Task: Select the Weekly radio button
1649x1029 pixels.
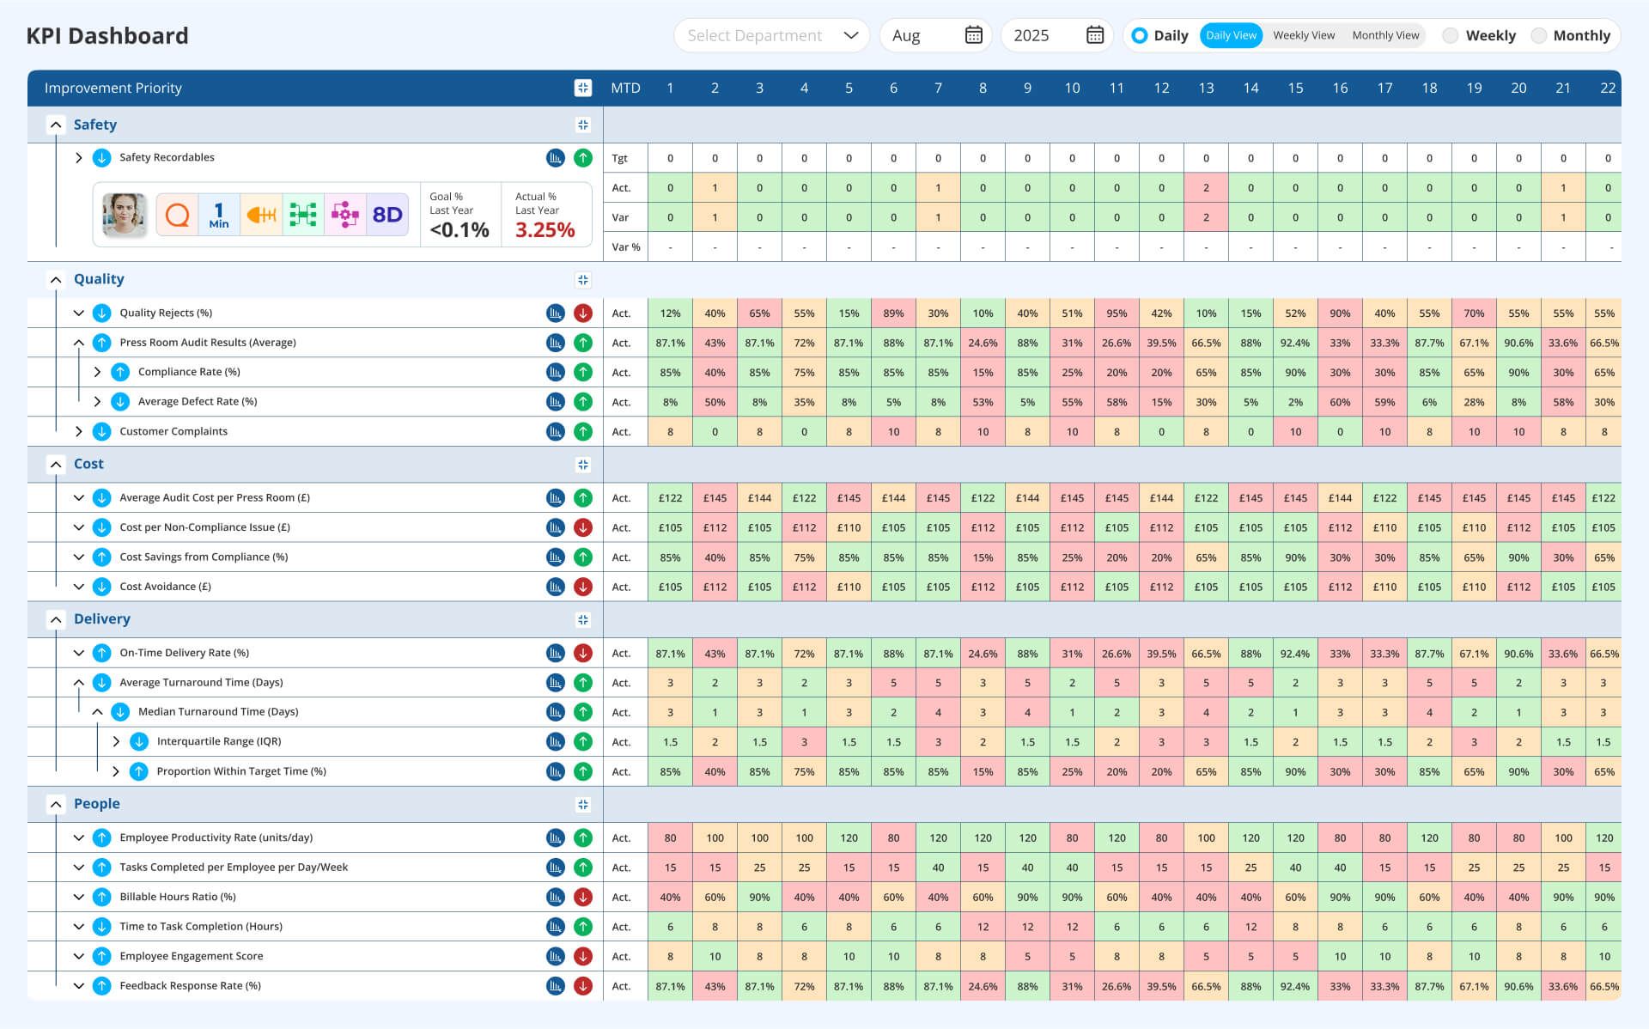Action: point(1451,35)
